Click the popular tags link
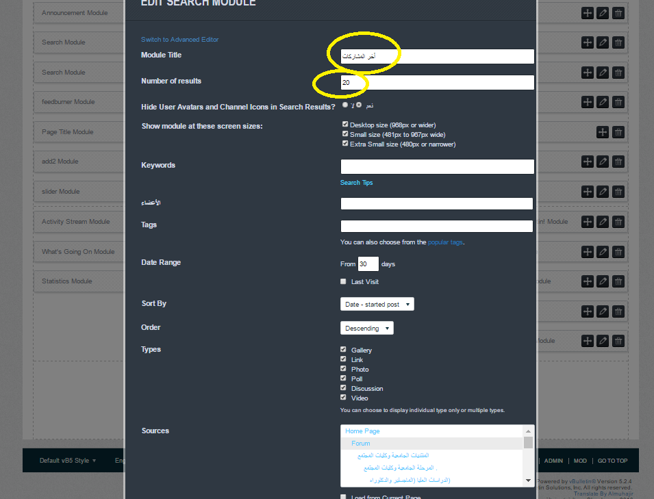Viewport: 654px width, 499px height. (445, 242)
